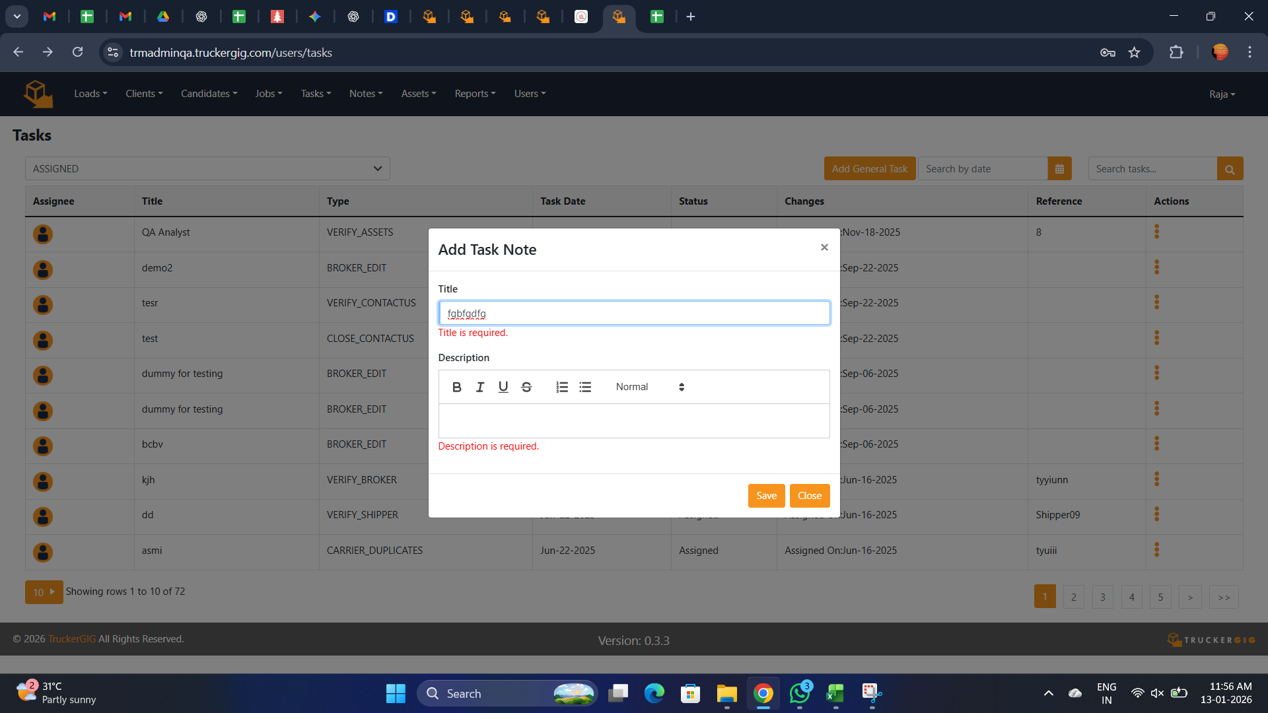Insert ordered numbered list
The height and width of the screenshot is (713, 1268).
coord(562,387)
